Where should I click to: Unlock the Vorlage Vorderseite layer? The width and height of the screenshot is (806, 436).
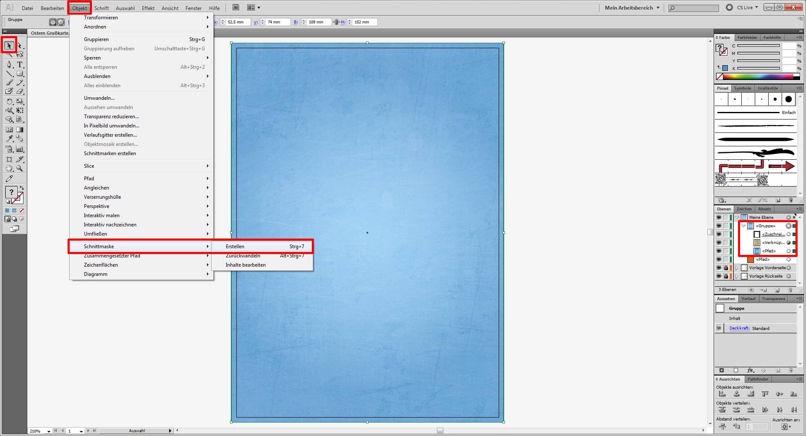point(726,268)
